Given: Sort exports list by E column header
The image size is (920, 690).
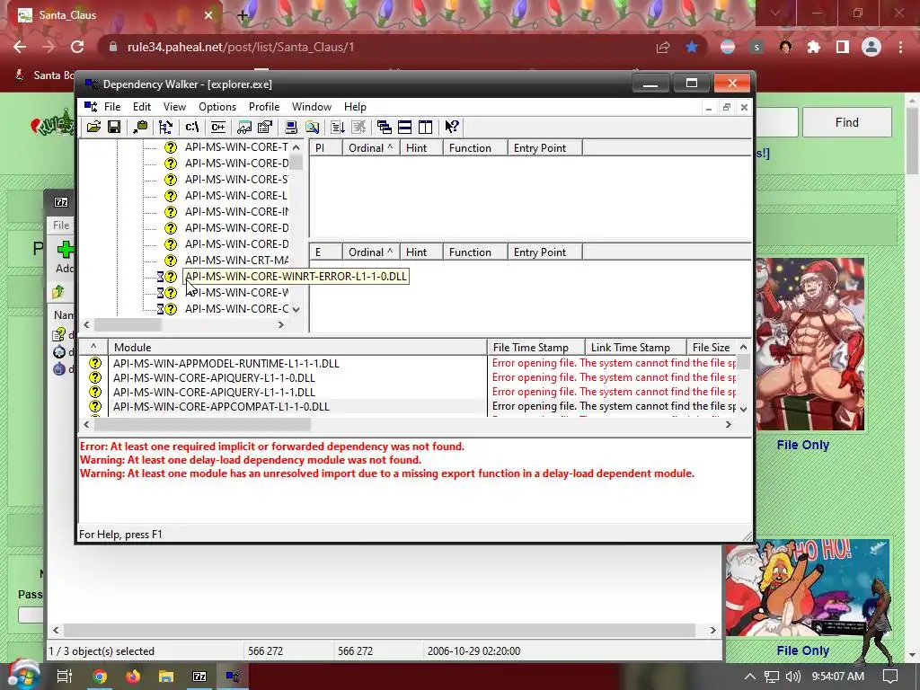Looking at the screenshot, I should 325,252.
